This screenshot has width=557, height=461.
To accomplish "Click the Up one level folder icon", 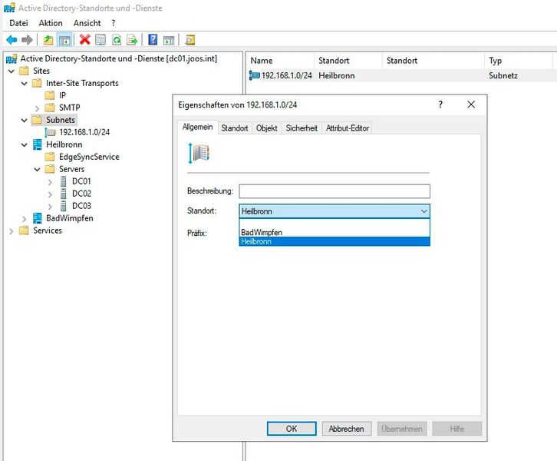I will tap(48, 40).
